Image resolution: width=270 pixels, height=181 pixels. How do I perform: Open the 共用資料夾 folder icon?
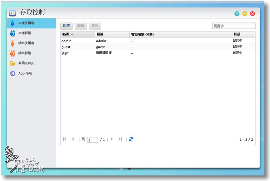(x=13, y=63)
